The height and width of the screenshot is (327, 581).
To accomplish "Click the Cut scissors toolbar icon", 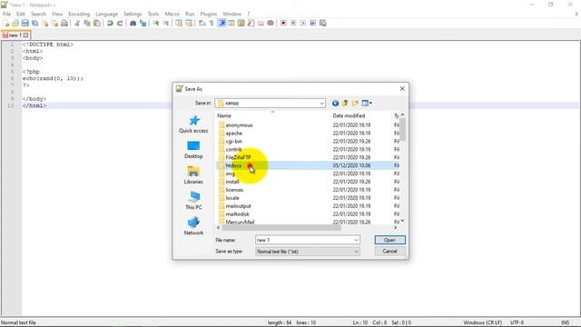I will click(x=77, y=23).
